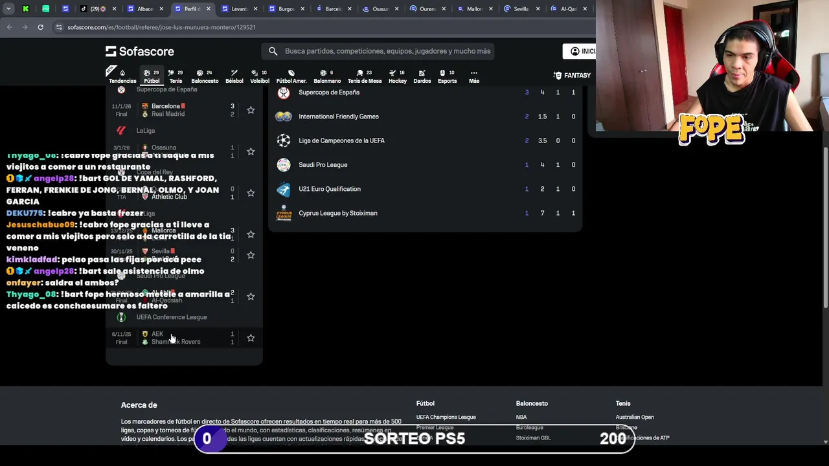The width and height of the screenshot is (829, 466).
Task: Open the Dardos sport icon
Action: pos(422,76)
